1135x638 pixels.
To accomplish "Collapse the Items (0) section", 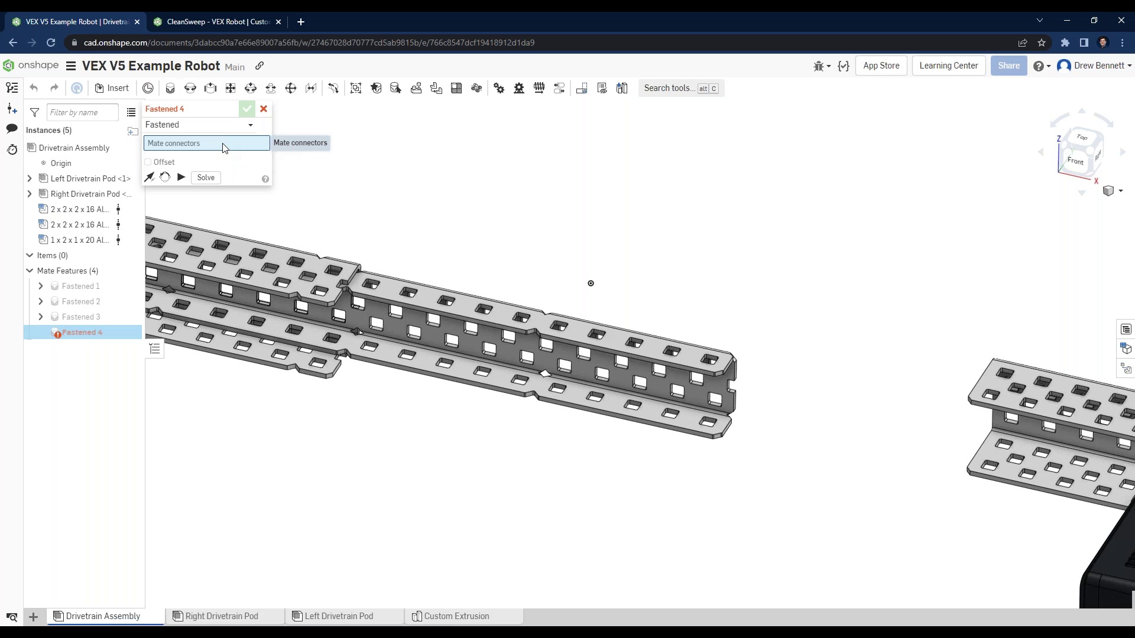I will click(x=30, y=255).
